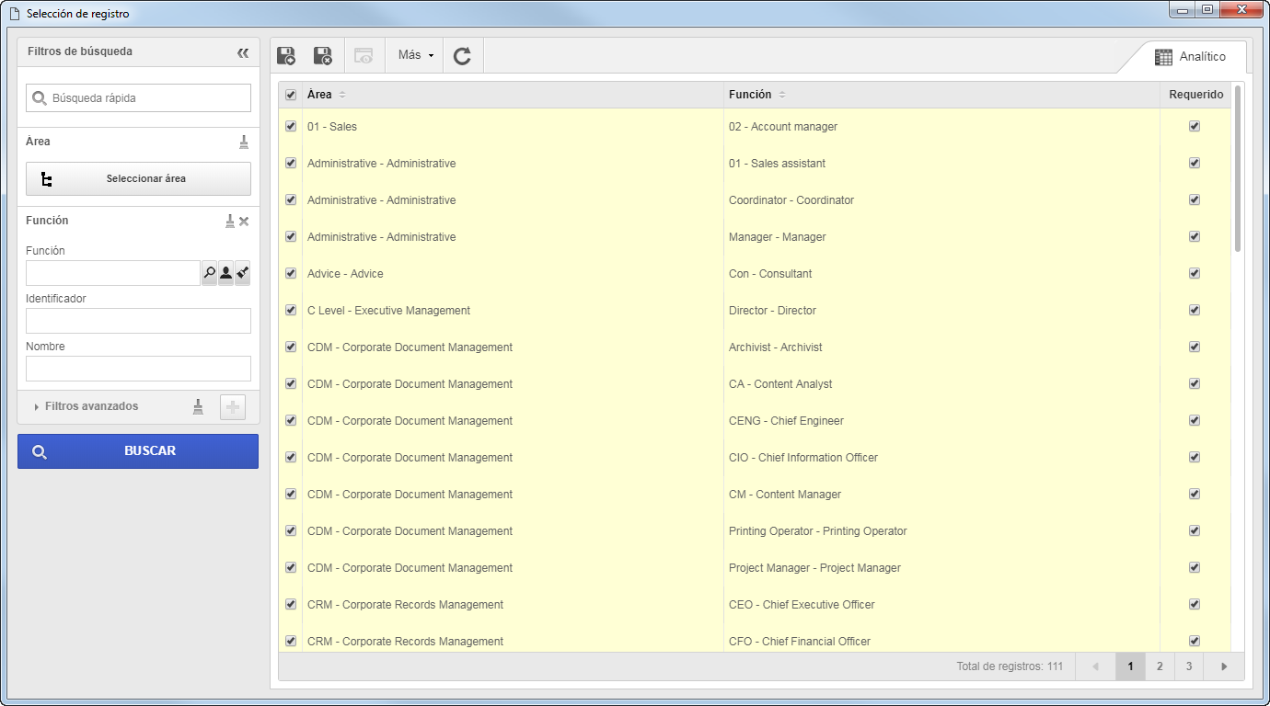Click the user icon beside Función field
Screen dimensions: 1270x706
(225, 273)
